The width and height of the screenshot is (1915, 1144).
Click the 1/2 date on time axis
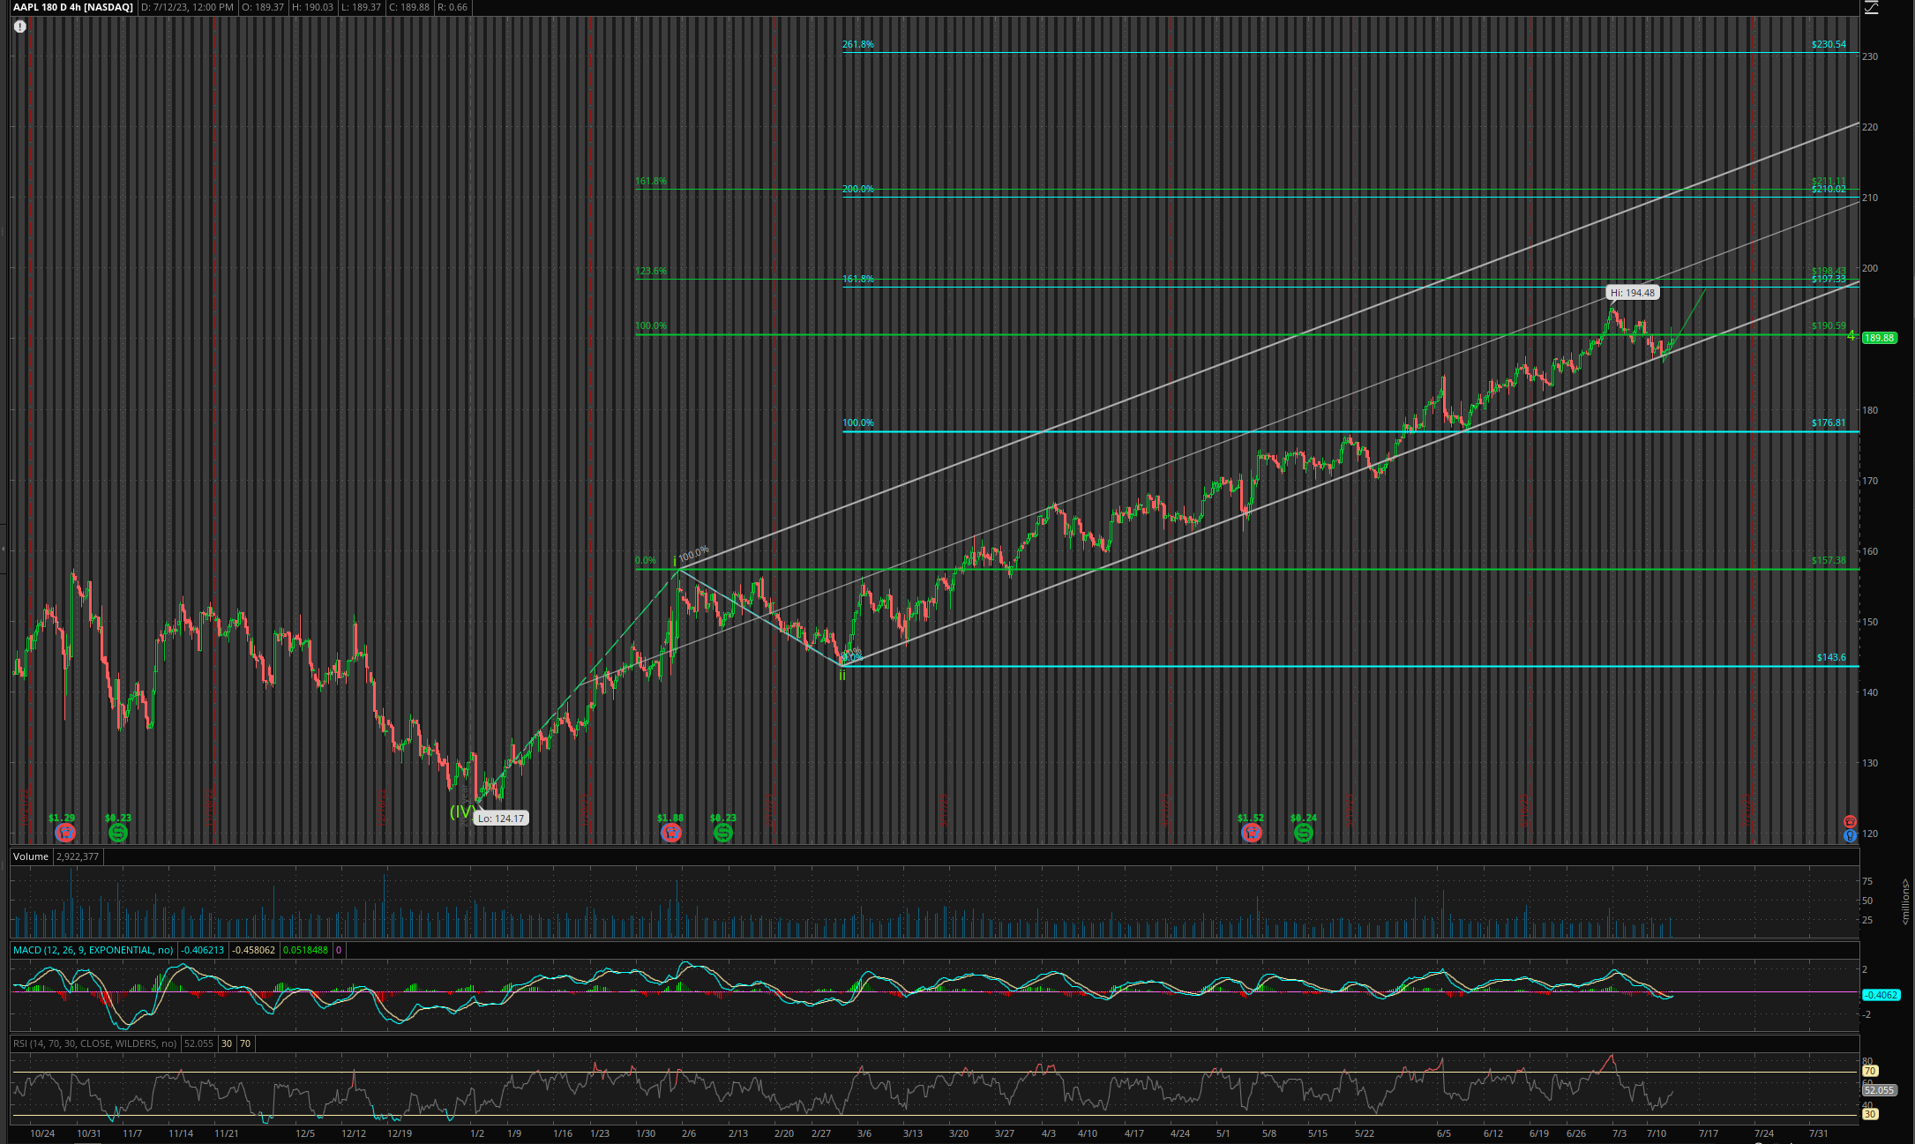(477, 1133)
